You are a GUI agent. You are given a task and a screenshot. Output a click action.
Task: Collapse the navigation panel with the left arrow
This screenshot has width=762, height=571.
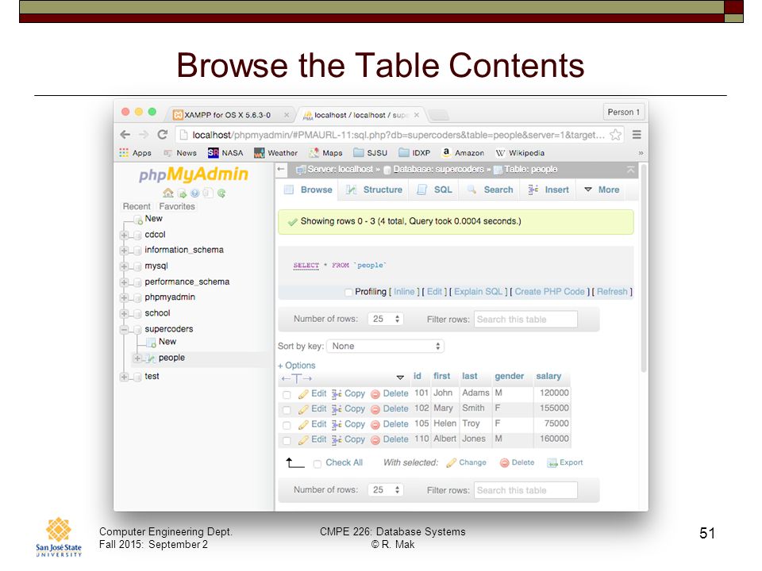pyautogui.click(x=281, y=169)
